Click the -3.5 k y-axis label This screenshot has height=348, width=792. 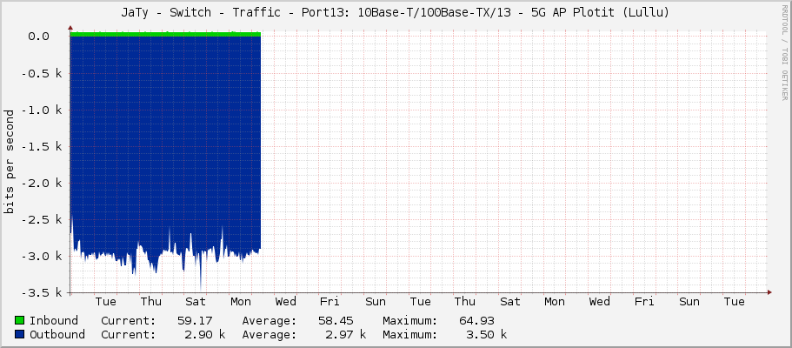(x=42, y=293)
